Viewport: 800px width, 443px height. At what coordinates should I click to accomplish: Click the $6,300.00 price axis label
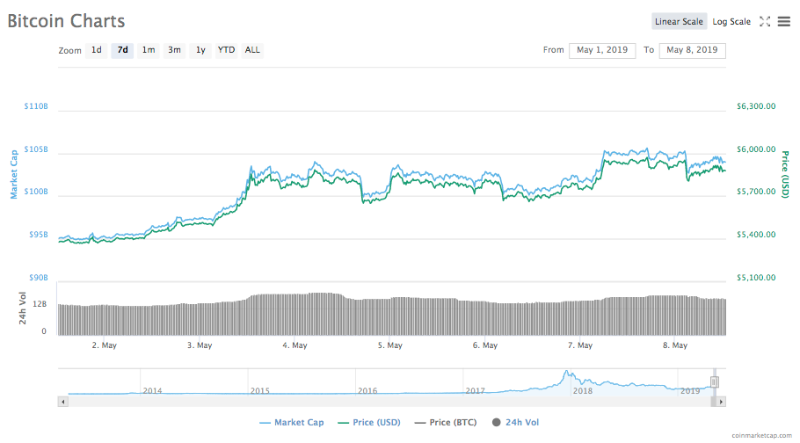pos(756,106)
